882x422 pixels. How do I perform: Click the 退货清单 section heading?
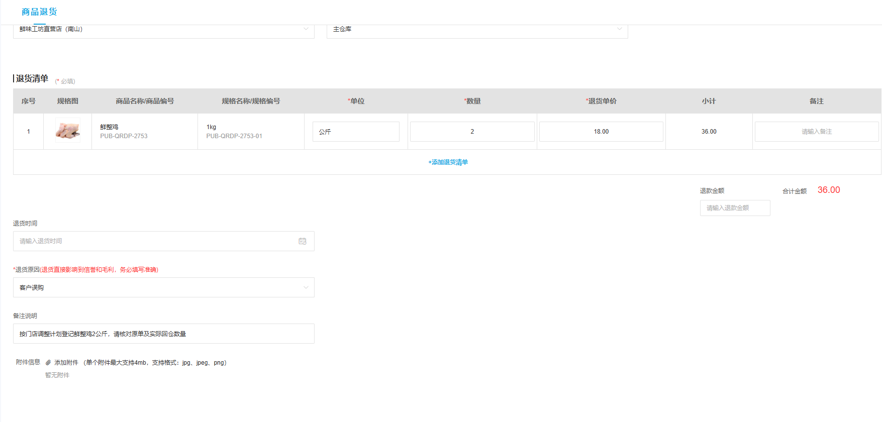click(x=32, y=78)
